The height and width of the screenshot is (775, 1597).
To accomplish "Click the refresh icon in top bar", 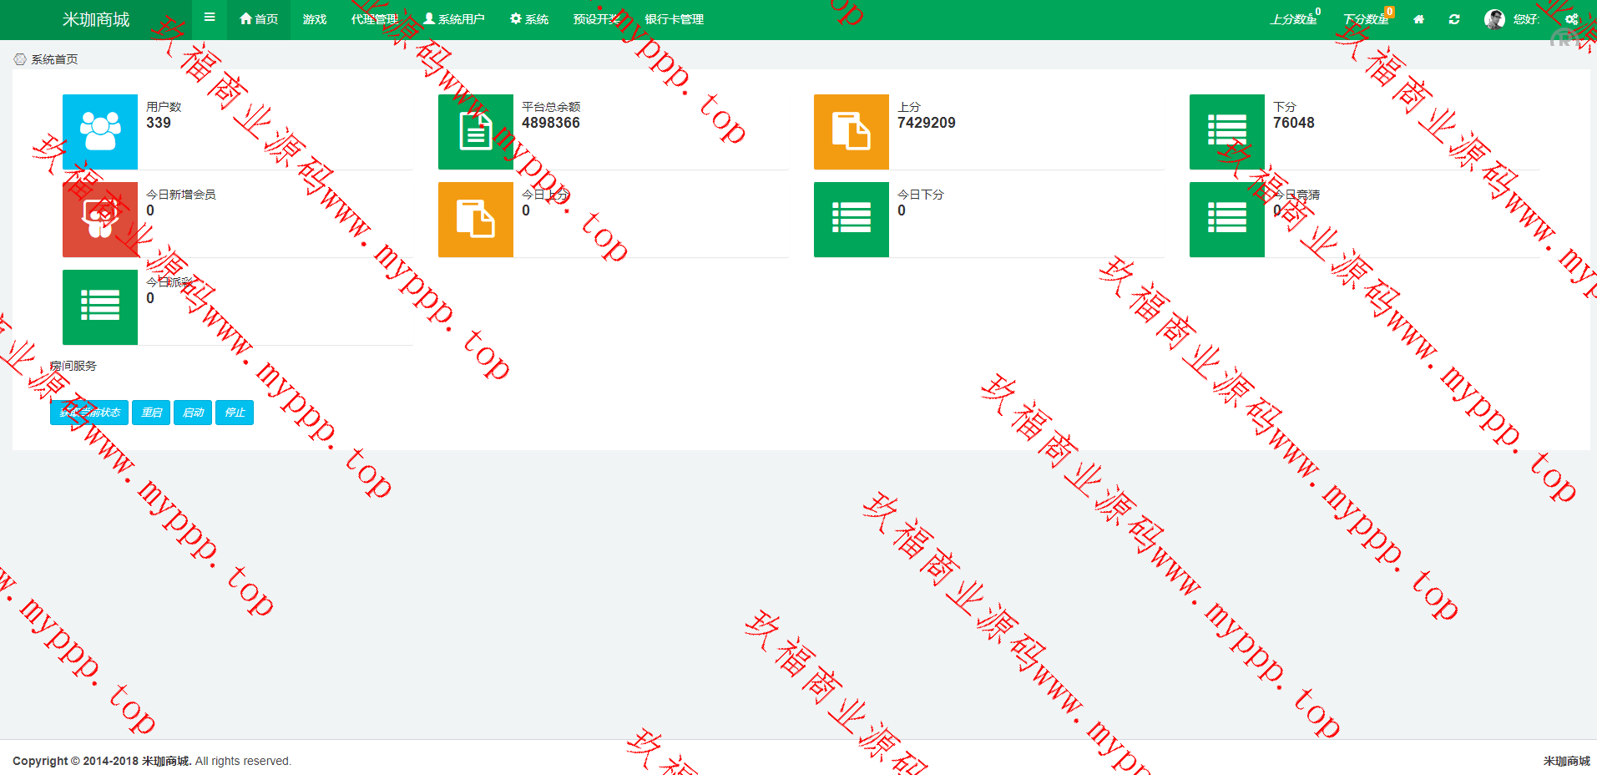I will [x=1454, y=19].
